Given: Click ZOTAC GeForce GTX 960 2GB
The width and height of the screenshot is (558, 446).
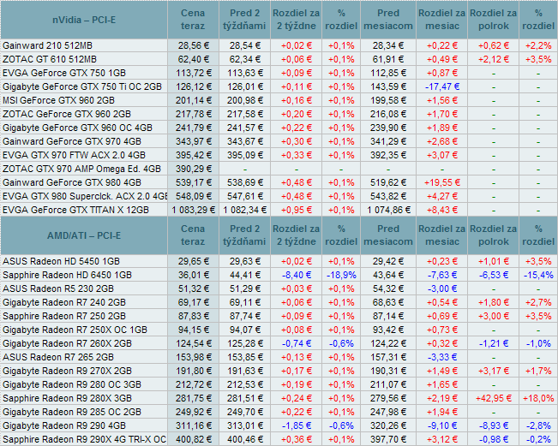Looking at the screenshot, I should click(x=67, y=114).
